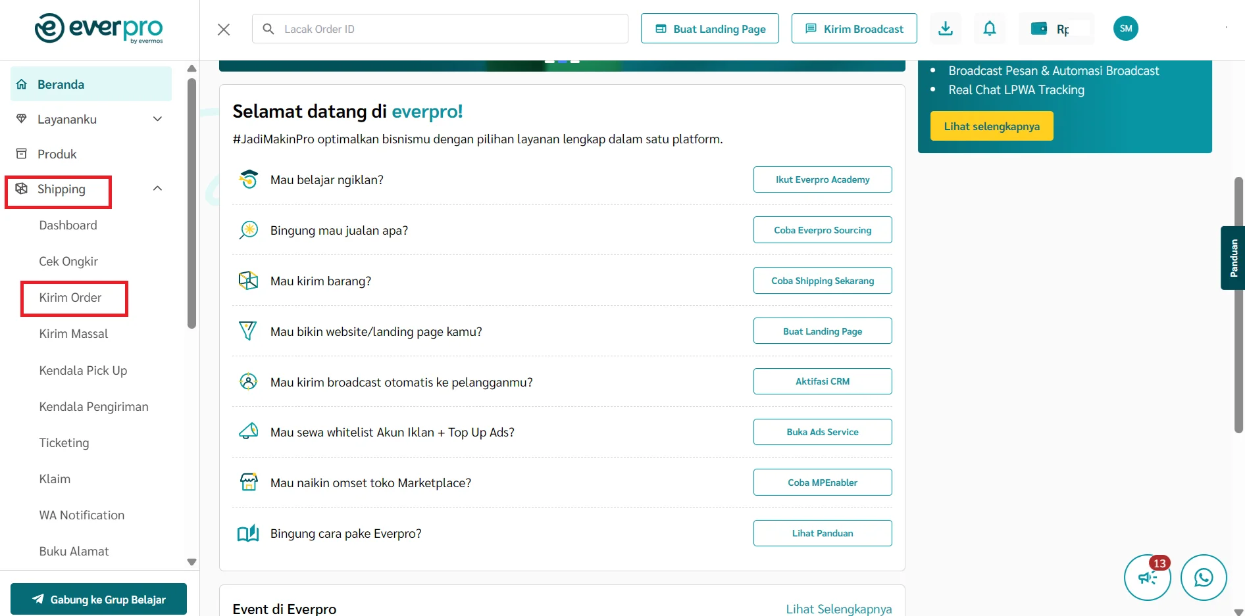Collapse the Shipping section chevron

157,188
